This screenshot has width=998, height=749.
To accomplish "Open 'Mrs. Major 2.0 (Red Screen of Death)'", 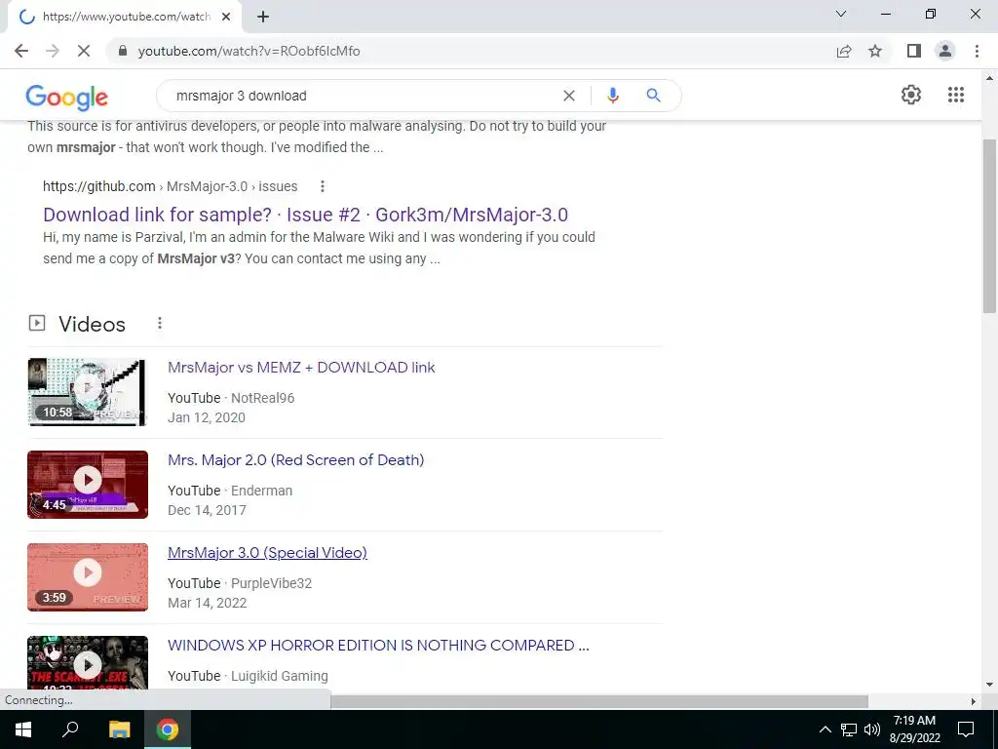I will pyautogui.click(x=296, y=460).
